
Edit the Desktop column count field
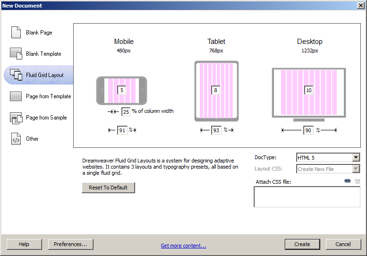pyautogui.click(x=309, y=90)
